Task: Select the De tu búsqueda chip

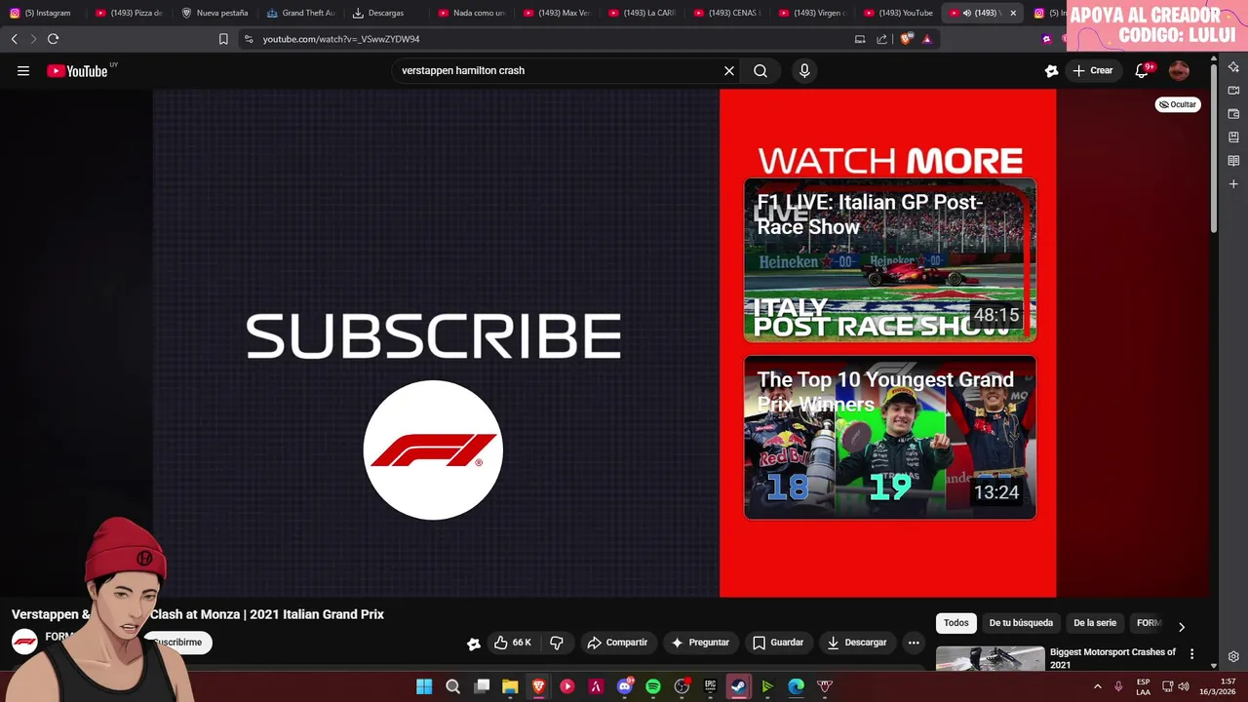Action: (1021, 623)
